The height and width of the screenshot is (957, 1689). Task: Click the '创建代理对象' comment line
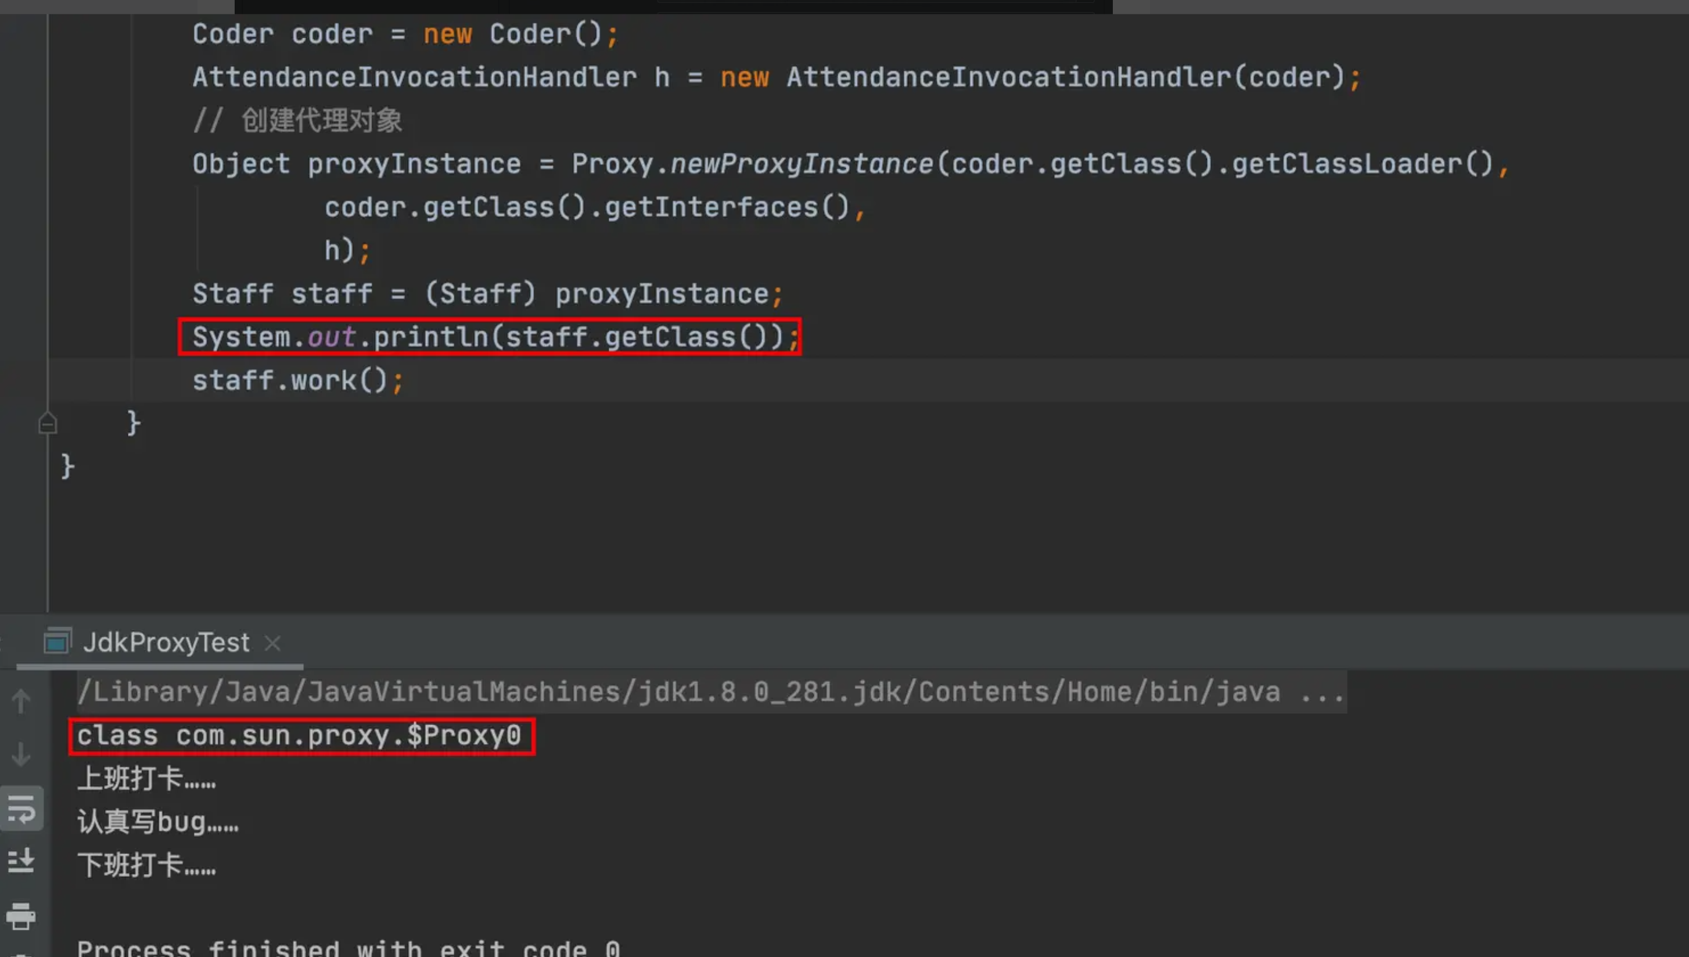pos(297,121)
